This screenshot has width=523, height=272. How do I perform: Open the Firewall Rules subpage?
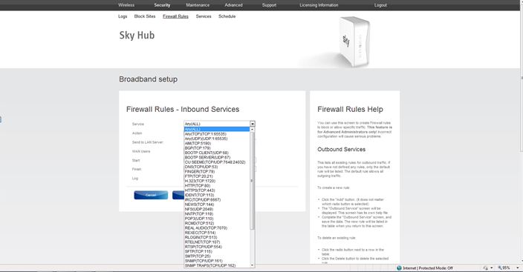(x=175, y=16)
